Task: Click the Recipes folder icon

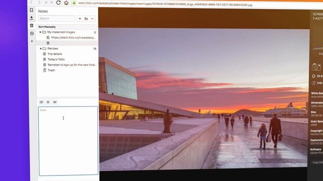Action: click(44, 48)
